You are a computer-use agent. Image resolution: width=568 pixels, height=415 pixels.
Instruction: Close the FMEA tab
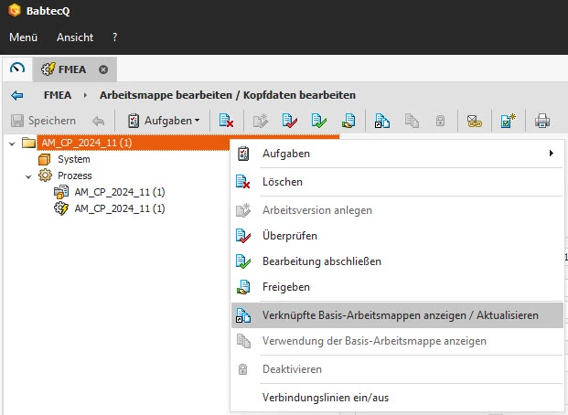103,69
